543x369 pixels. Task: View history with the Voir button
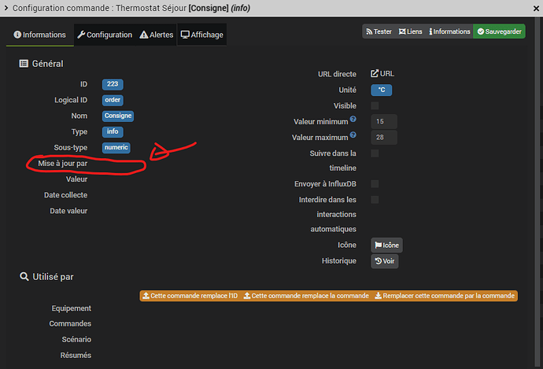384,261
